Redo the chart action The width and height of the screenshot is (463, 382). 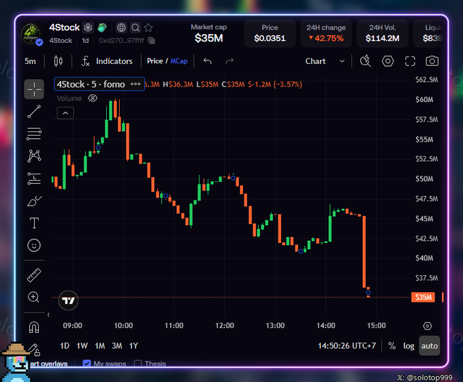[229, 61]
